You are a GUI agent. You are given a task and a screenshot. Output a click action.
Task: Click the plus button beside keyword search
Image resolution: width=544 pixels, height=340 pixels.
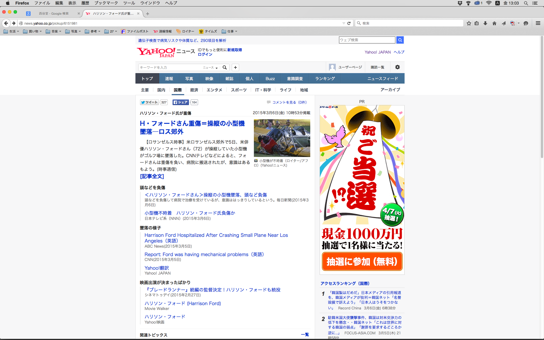click(x=235, y=67)
